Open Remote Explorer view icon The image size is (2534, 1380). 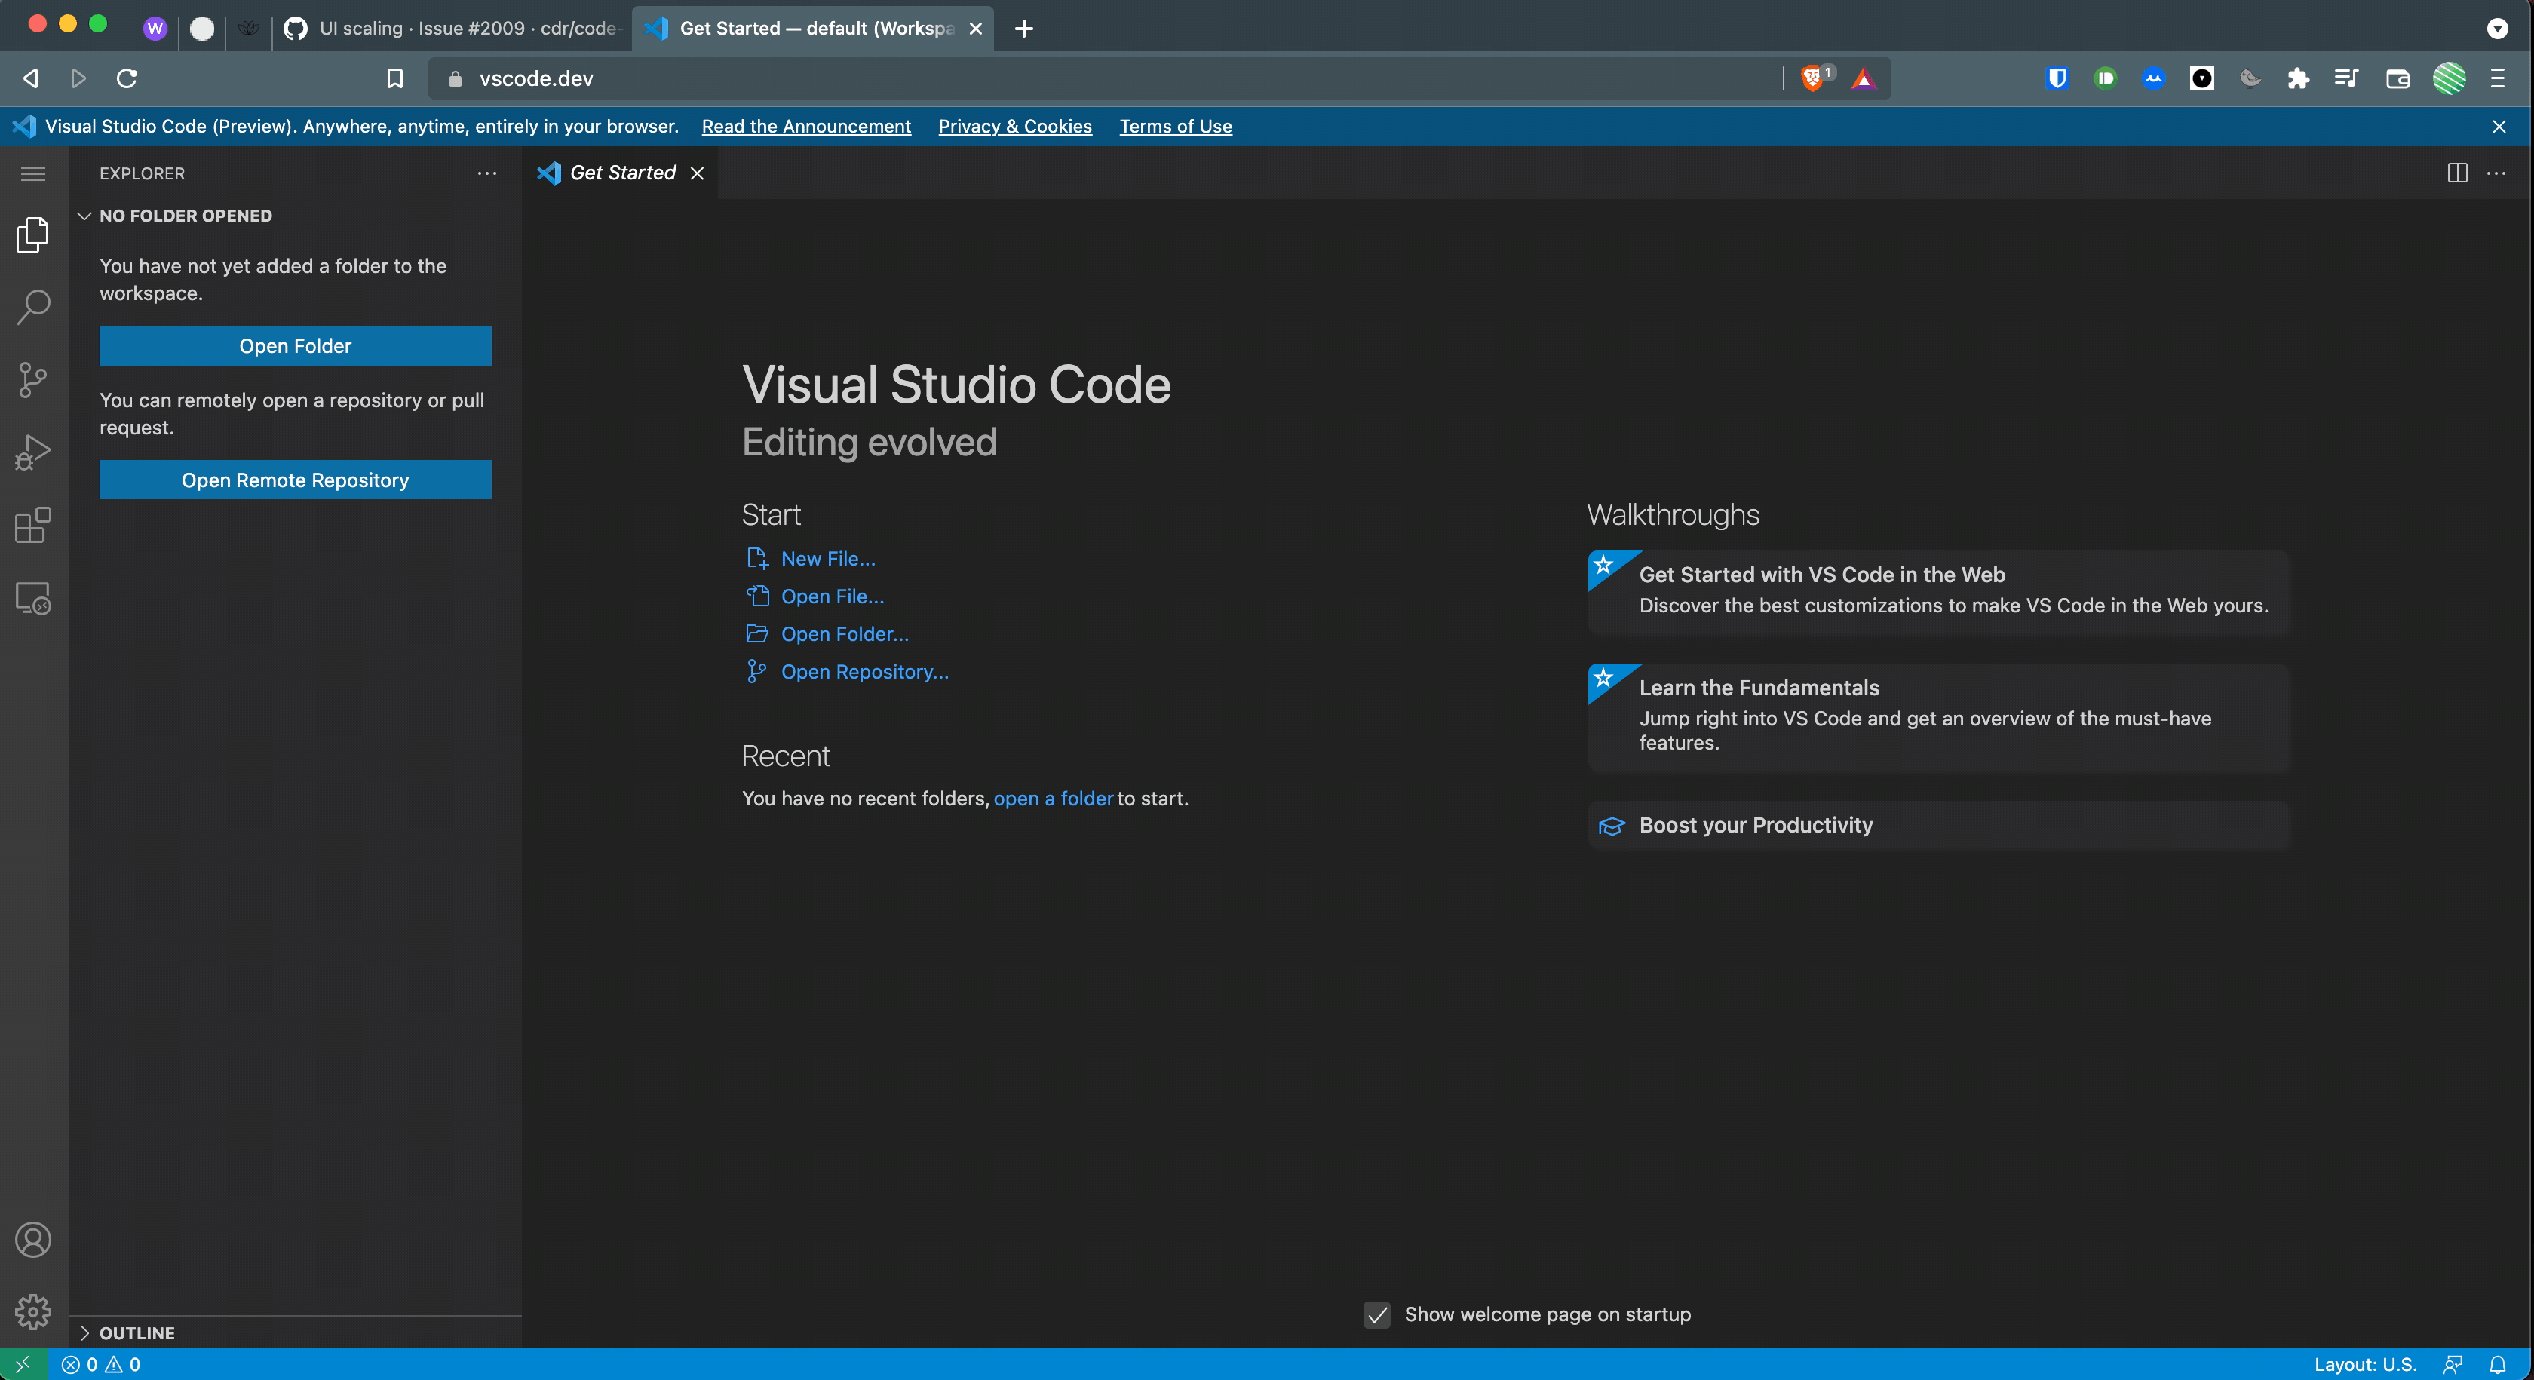tap(33, 598)
